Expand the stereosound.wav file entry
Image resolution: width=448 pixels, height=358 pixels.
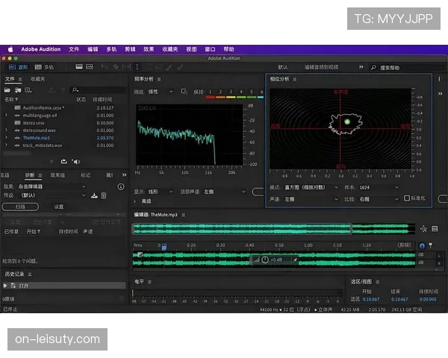click(7, 131)
